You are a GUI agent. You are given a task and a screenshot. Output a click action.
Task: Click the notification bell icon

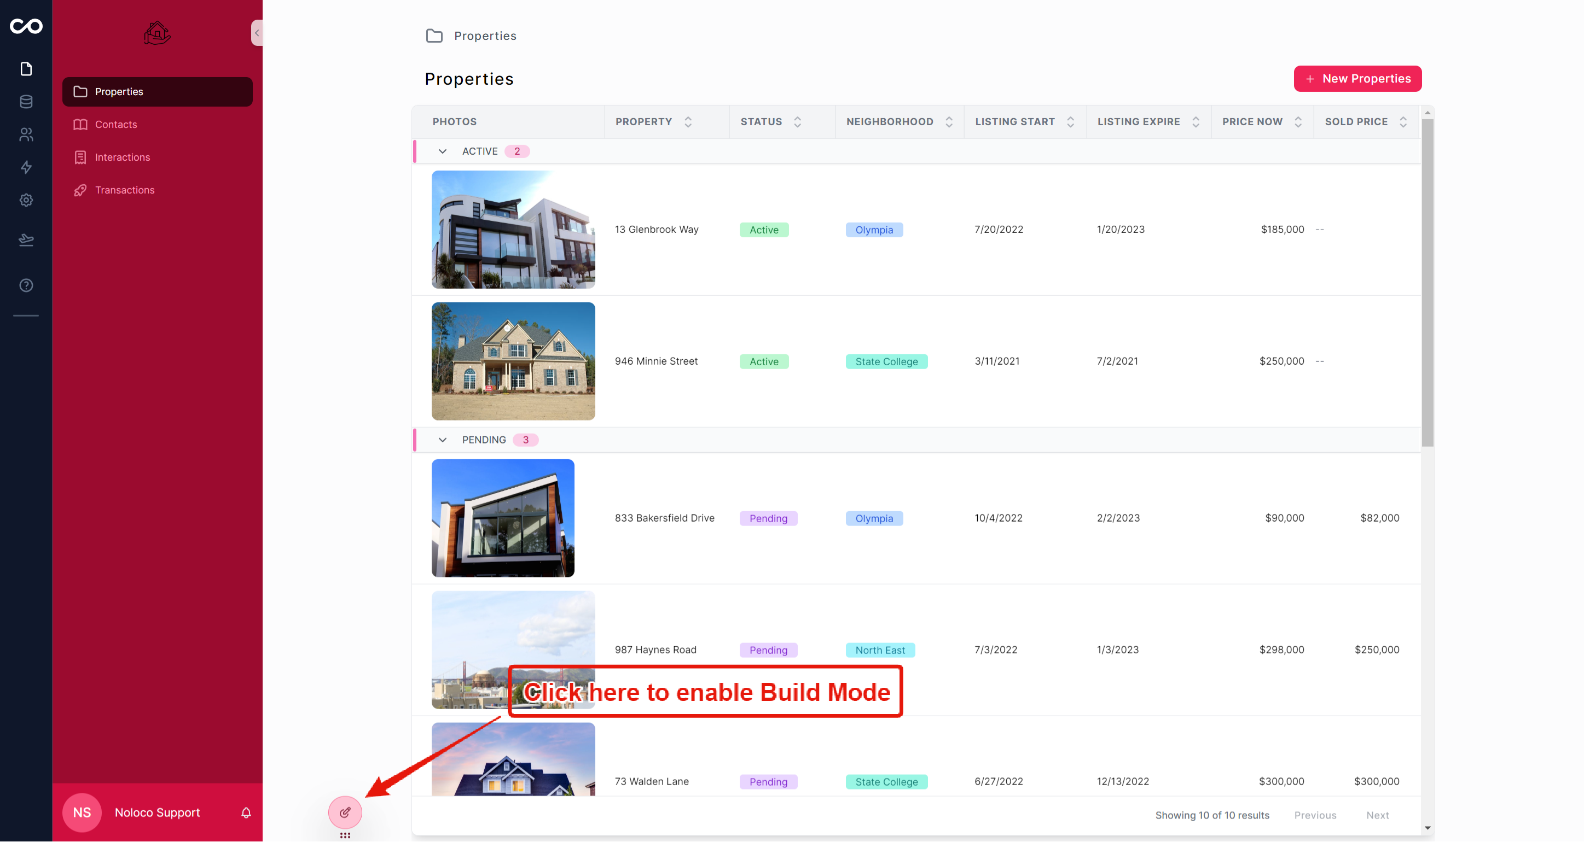coord(246,812)
